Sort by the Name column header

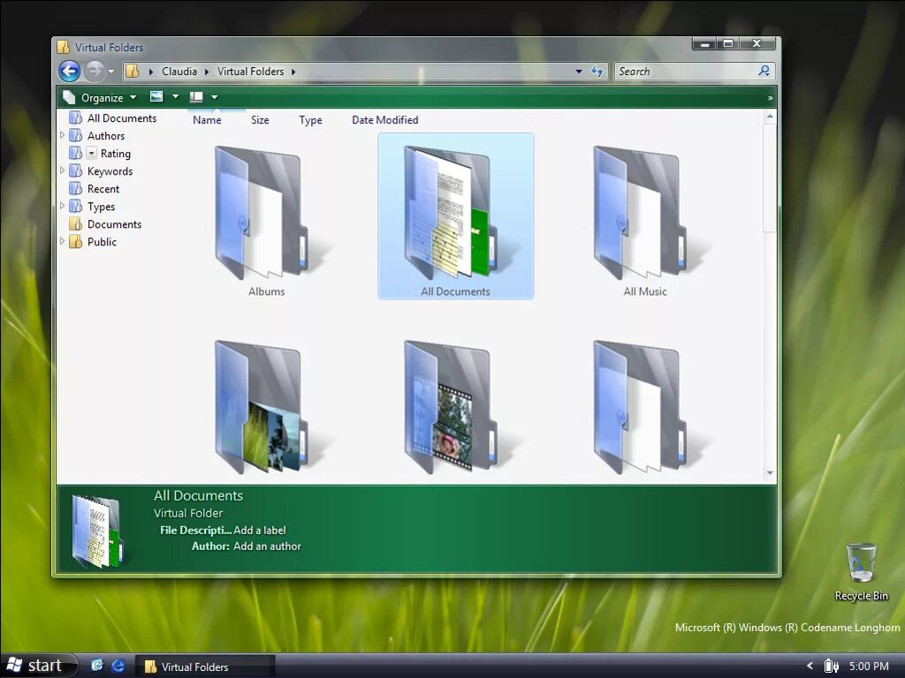[x=207, y=120]
